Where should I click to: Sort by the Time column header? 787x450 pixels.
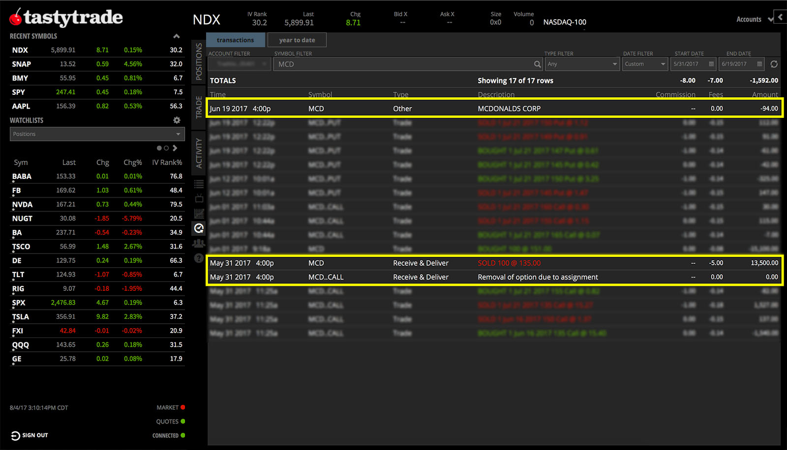[x=218, y=94]
